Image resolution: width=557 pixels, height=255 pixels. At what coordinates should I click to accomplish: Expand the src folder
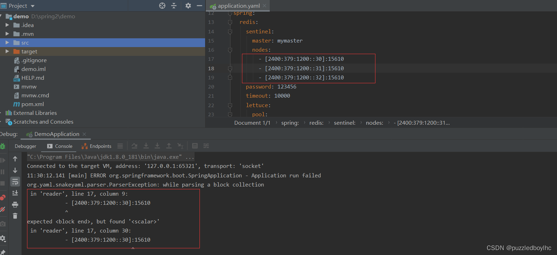click(x=7, y=42)
